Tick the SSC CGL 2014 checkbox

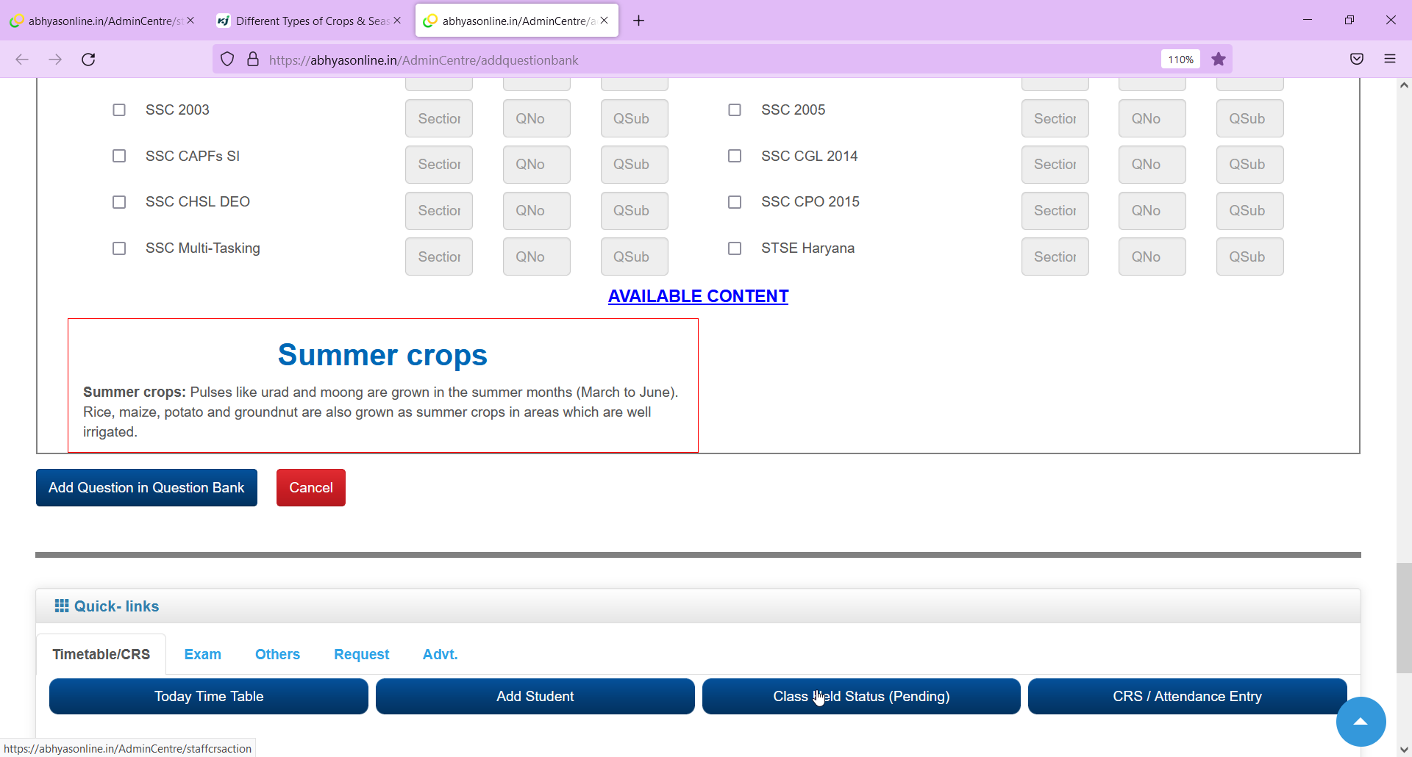point(735,156)
